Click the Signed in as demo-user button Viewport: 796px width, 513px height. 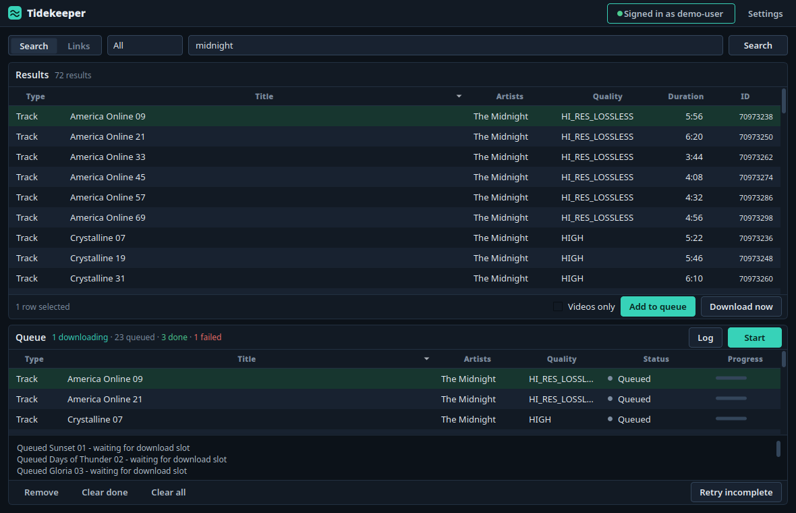coord(671,13)
